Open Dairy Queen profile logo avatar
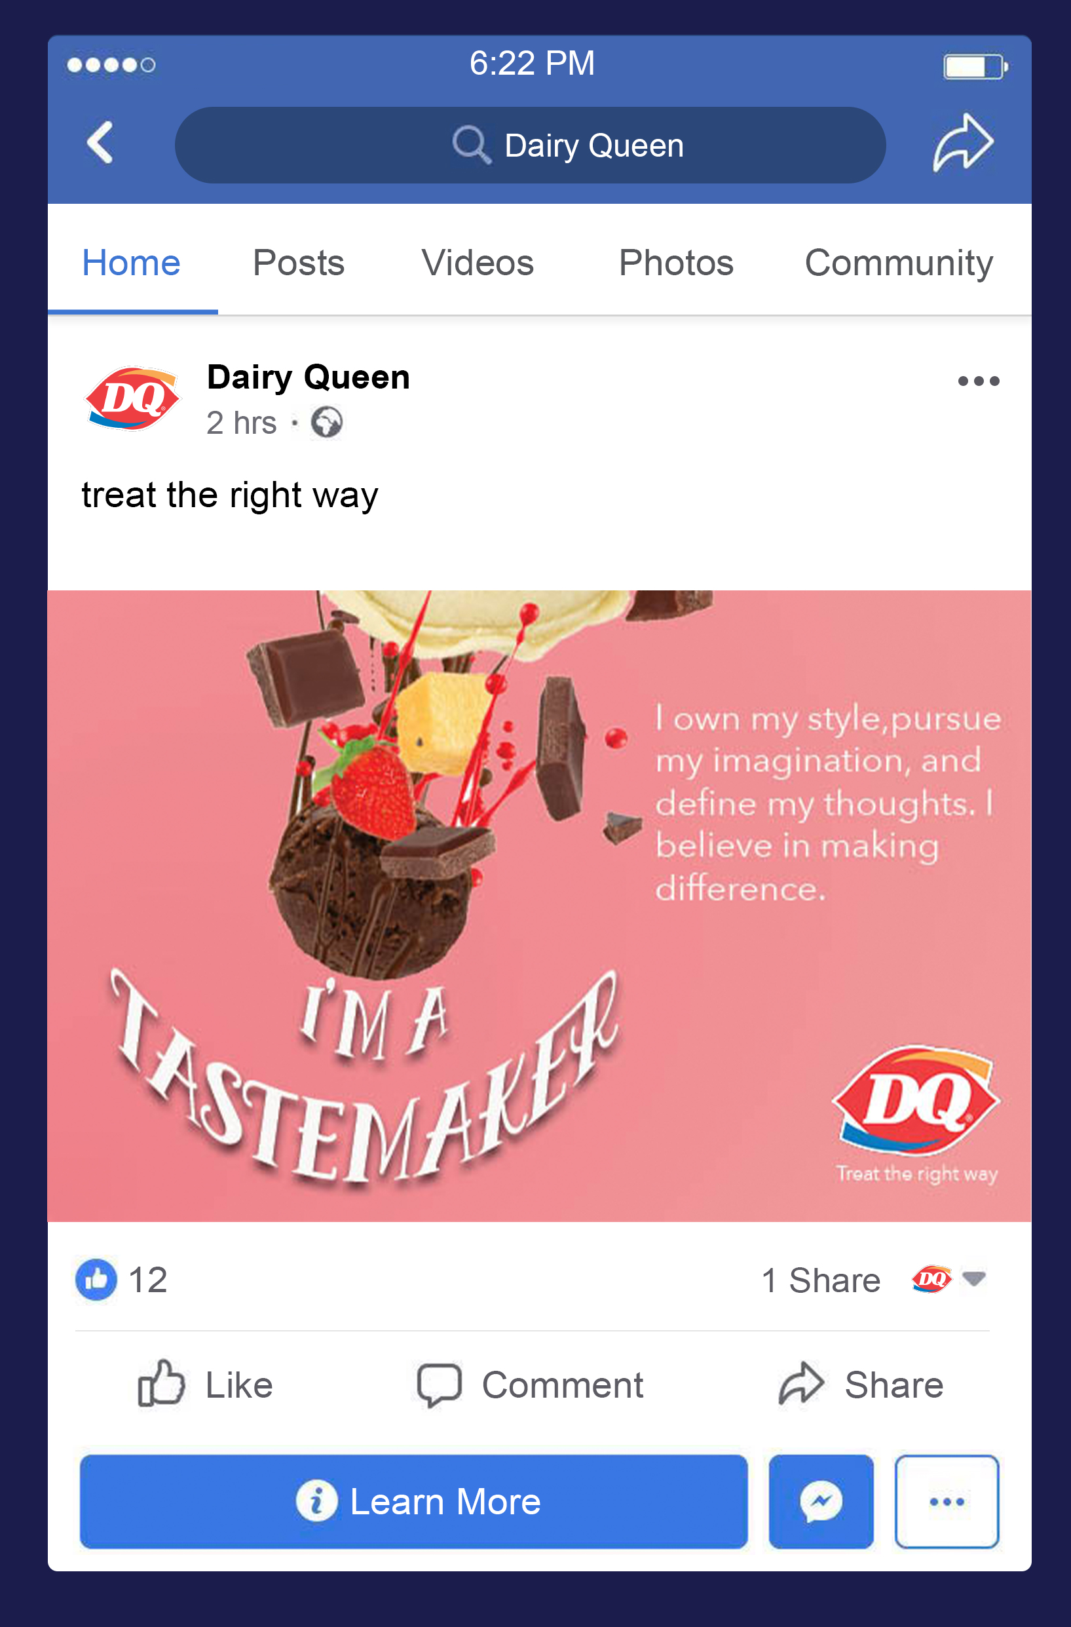 pos(132,398)
